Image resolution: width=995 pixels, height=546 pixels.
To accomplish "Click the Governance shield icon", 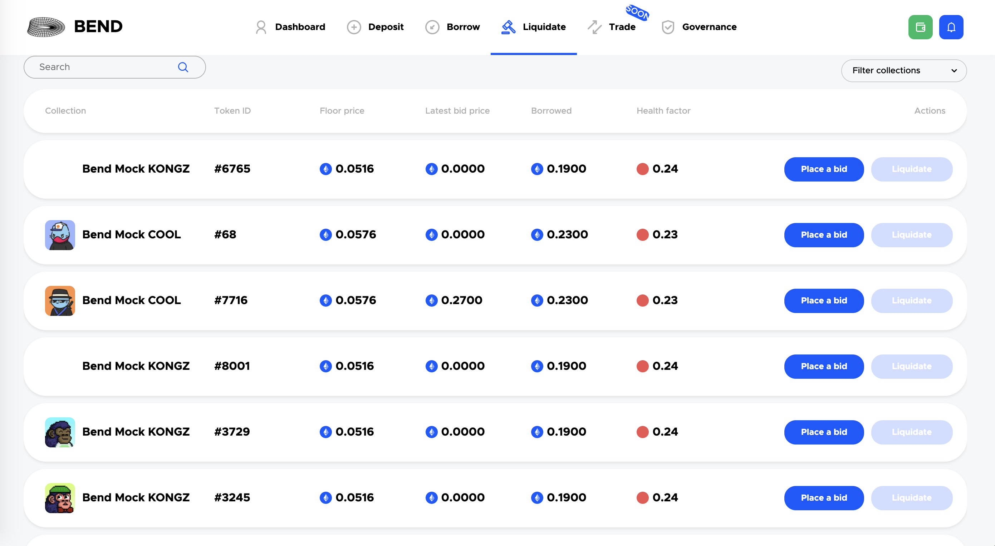I will [x=667, y=27].
